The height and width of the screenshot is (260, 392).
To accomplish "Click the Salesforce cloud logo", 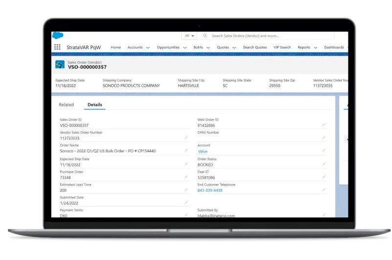I will pyautogui.click(x=58, y=36).
